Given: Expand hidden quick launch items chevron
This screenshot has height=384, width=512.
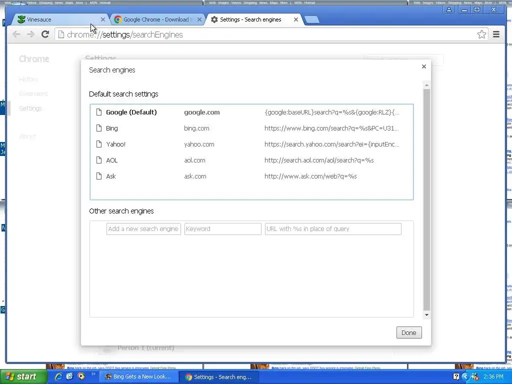Looking at the screenshot, I should (93, 374).
